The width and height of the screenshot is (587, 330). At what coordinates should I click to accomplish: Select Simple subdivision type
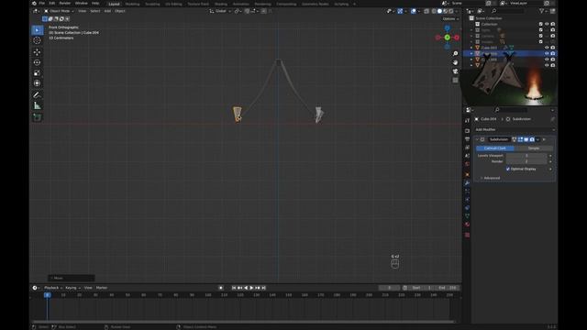(534, 148)
